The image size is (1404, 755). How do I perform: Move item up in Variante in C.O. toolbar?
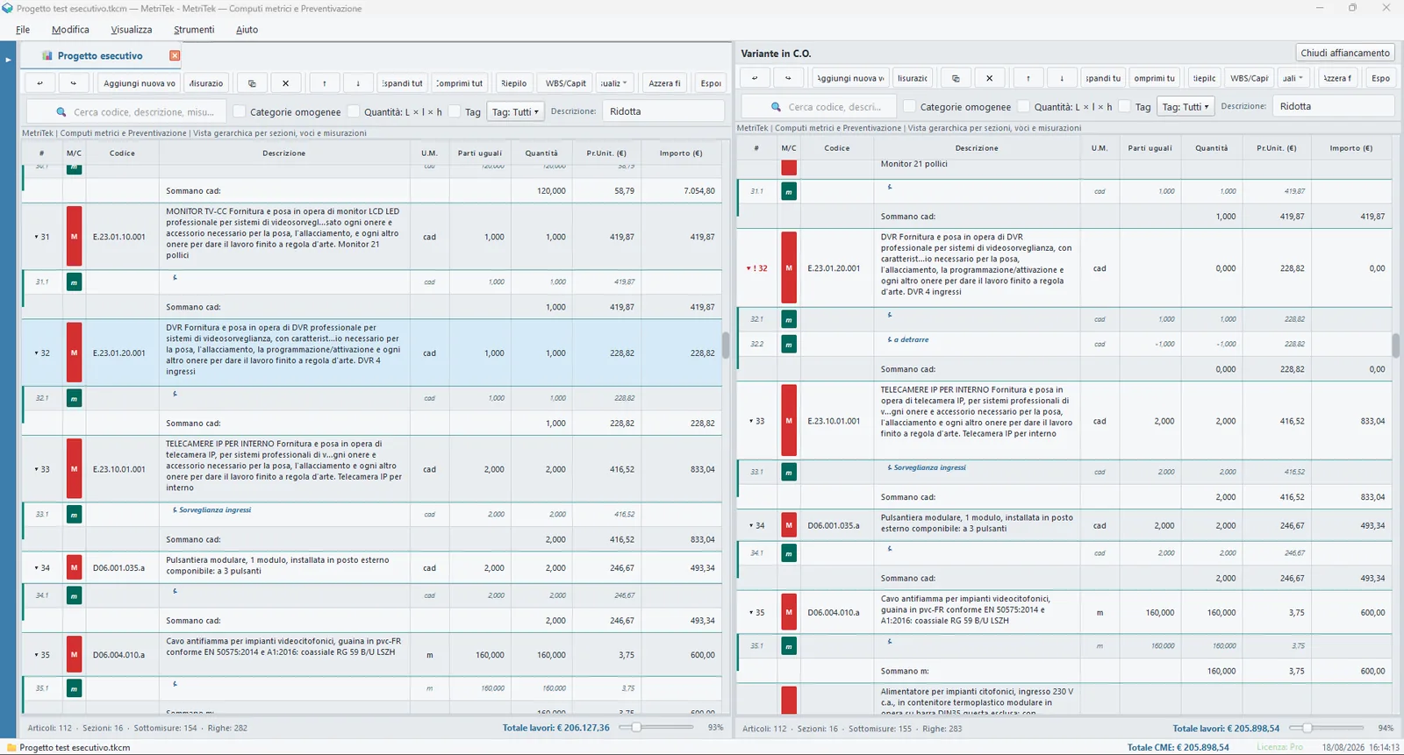pos(1028,78)
